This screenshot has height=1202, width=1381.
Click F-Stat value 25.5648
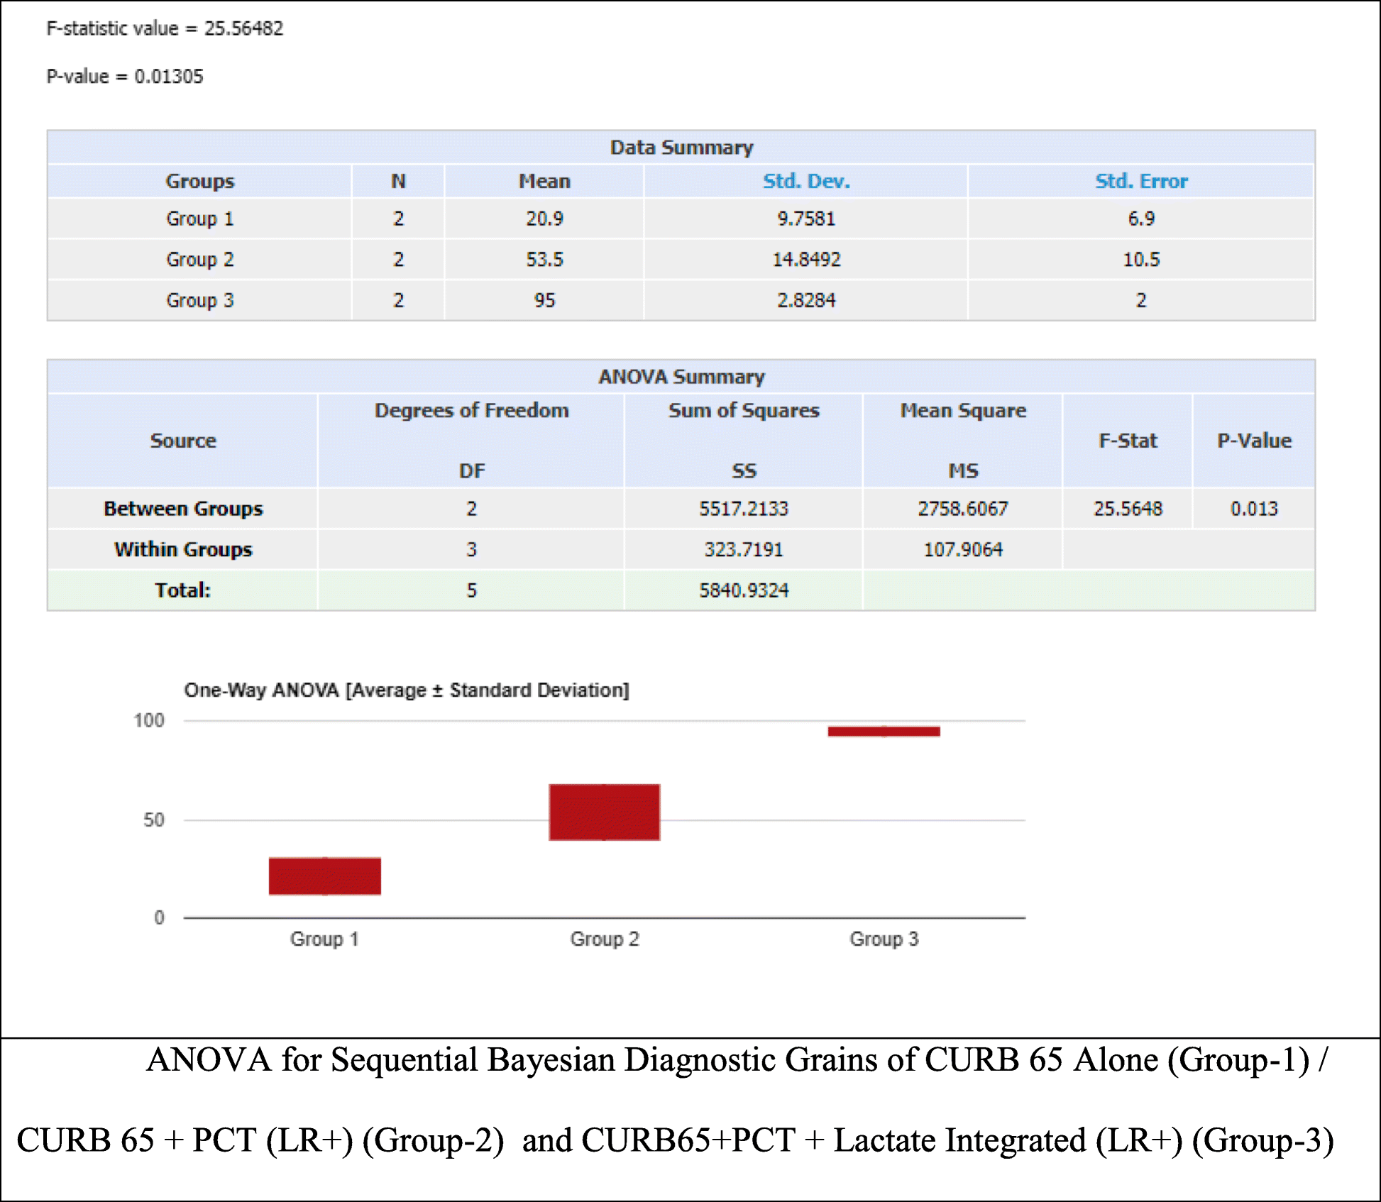1128,509
